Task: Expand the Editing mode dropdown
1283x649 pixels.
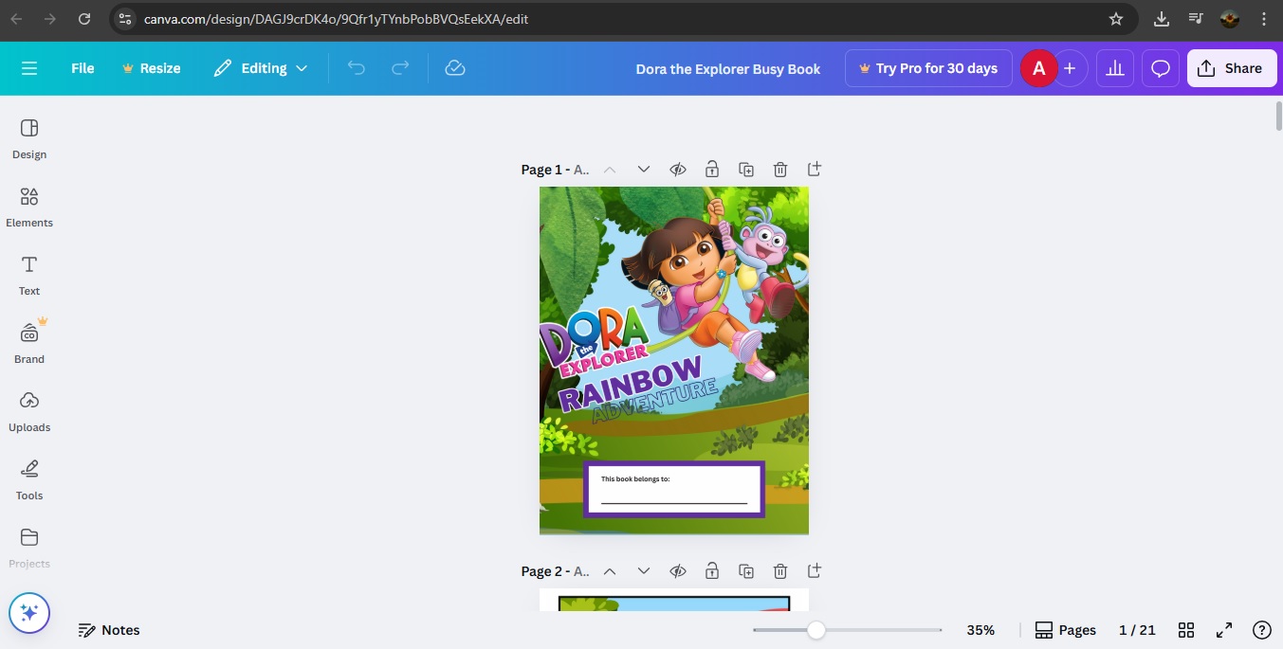Action: coord(261,68)
